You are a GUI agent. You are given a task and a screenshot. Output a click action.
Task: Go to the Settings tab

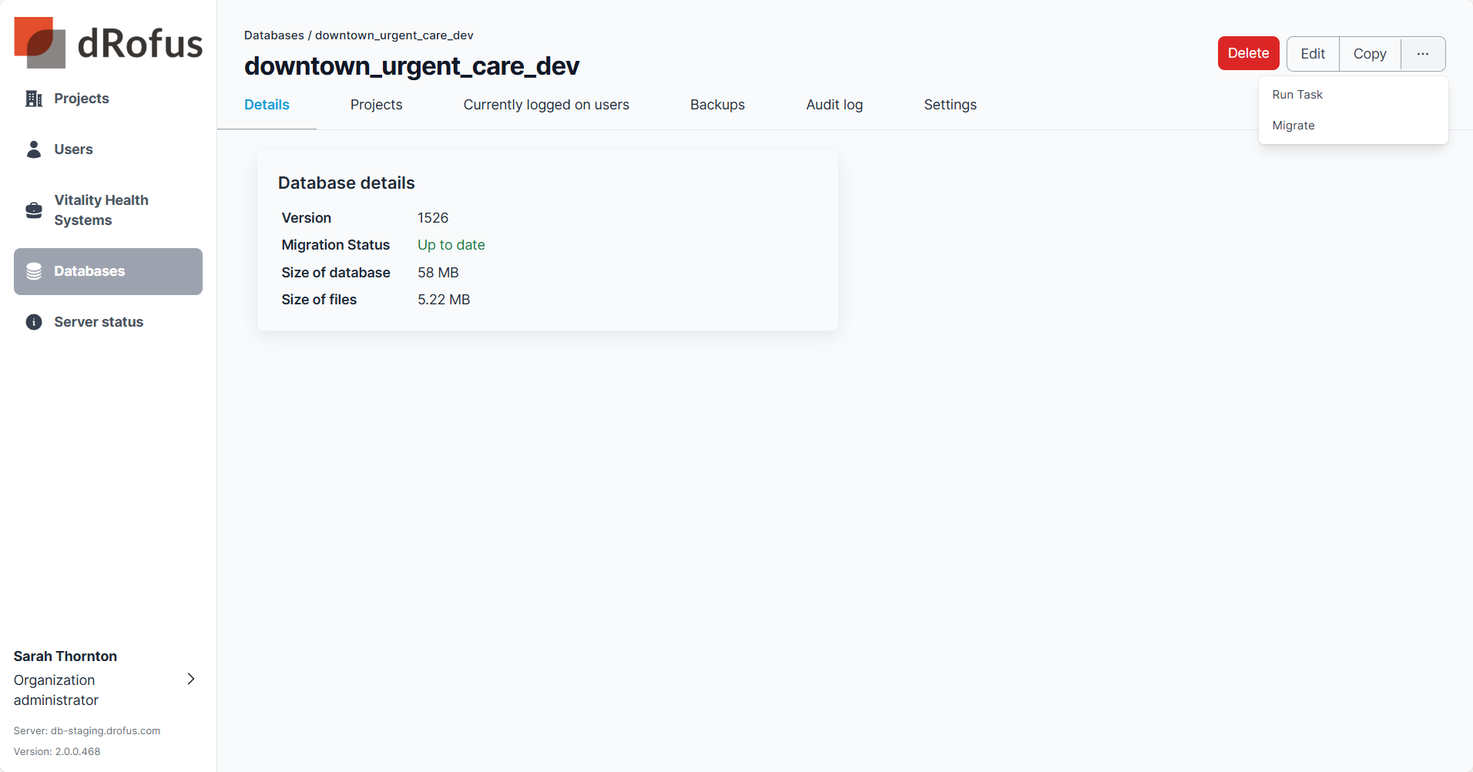pyautogui.click(x=950, y=105)
